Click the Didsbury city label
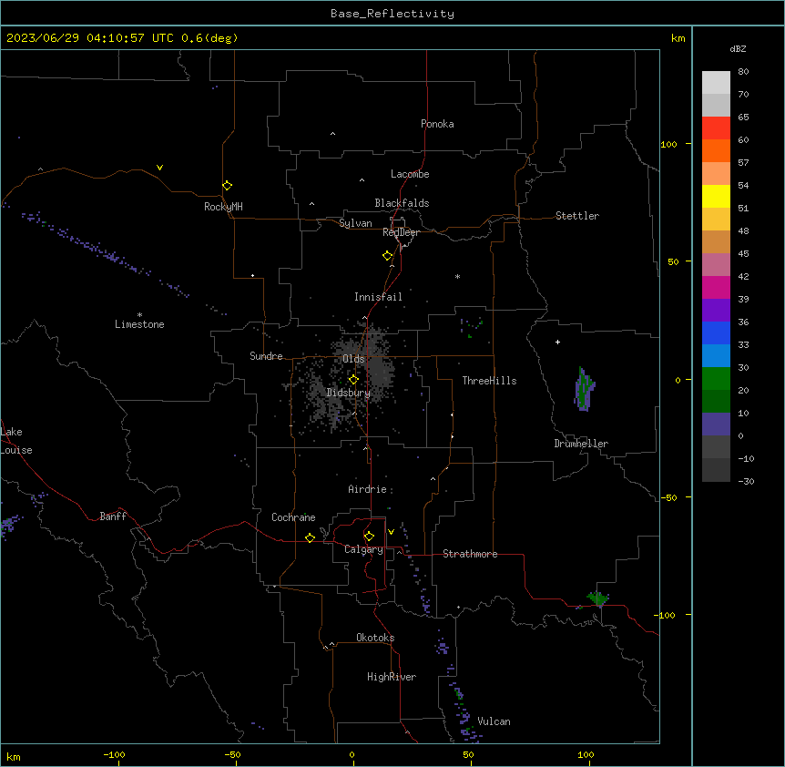 pyautogui.click(x=349, y=393)
